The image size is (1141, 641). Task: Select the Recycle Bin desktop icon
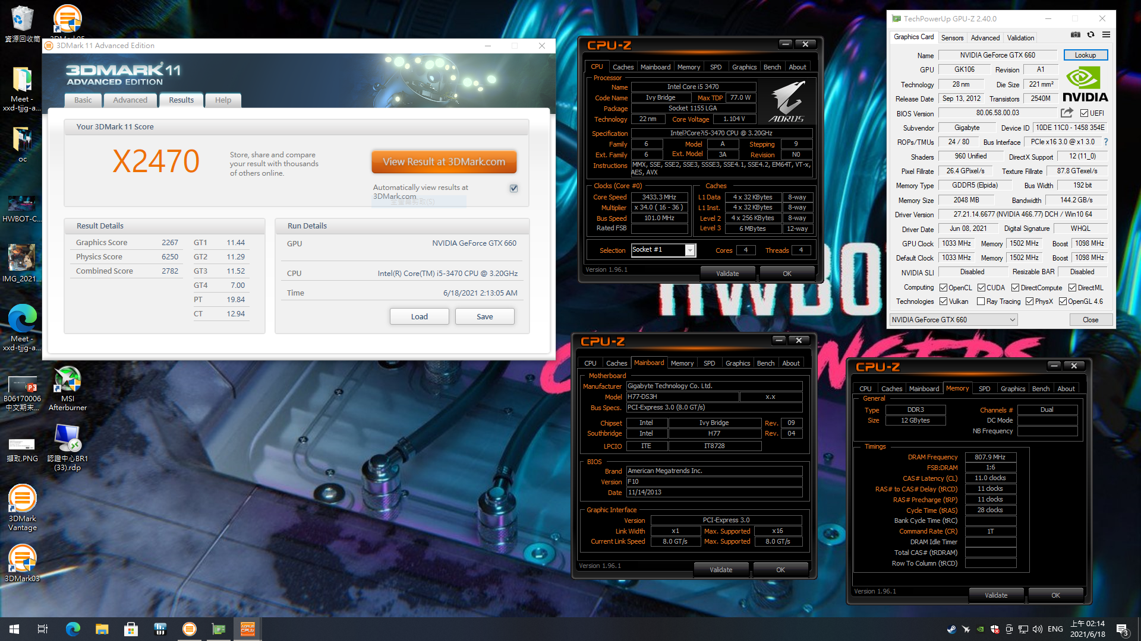22,25
